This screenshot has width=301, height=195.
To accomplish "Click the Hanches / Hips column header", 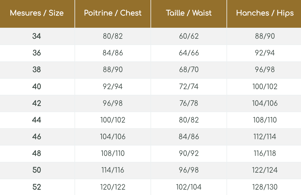I will 265,13.
